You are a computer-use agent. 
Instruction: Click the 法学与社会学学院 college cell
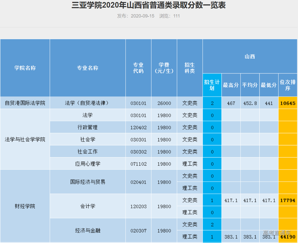coord(25,140)
